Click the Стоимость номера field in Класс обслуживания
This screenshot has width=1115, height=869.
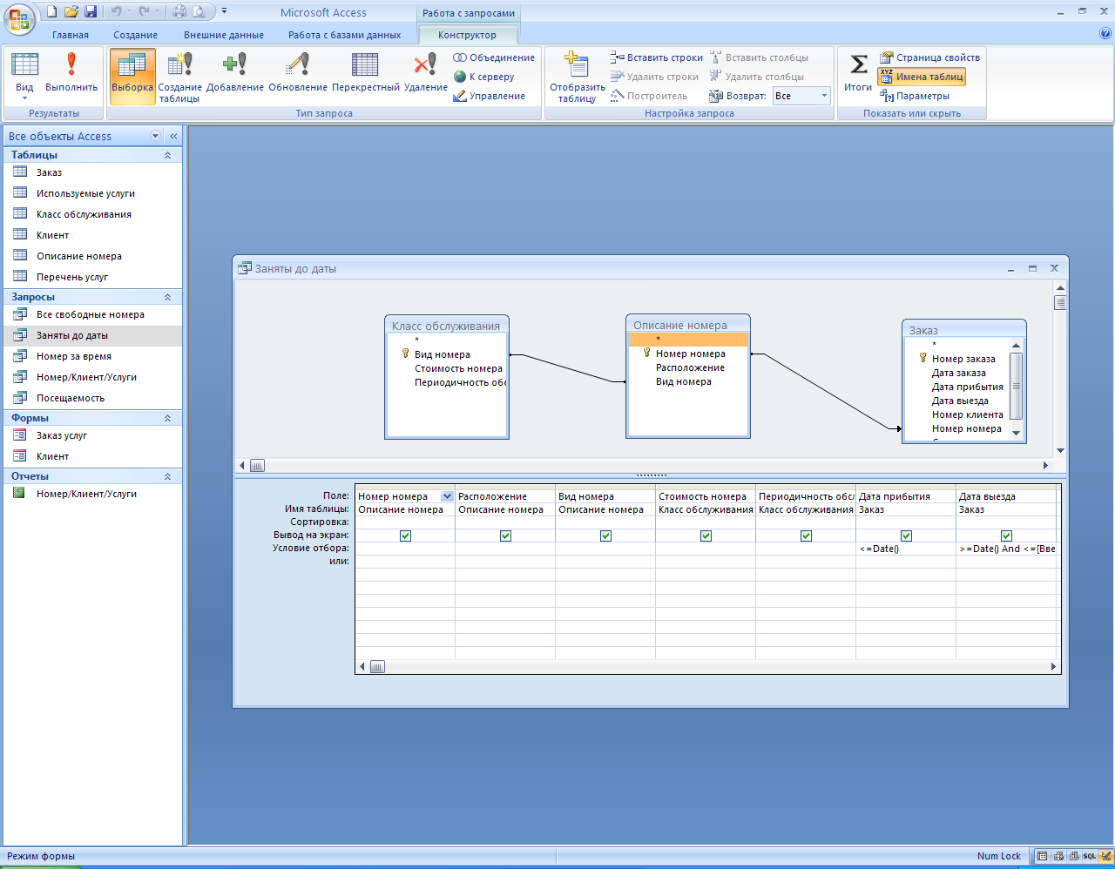point(458,368)
